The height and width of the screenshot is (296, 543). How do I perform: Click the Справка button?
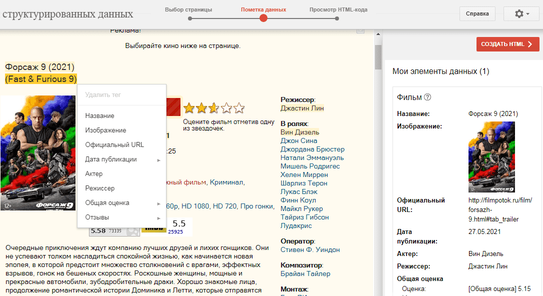[477, 14]
